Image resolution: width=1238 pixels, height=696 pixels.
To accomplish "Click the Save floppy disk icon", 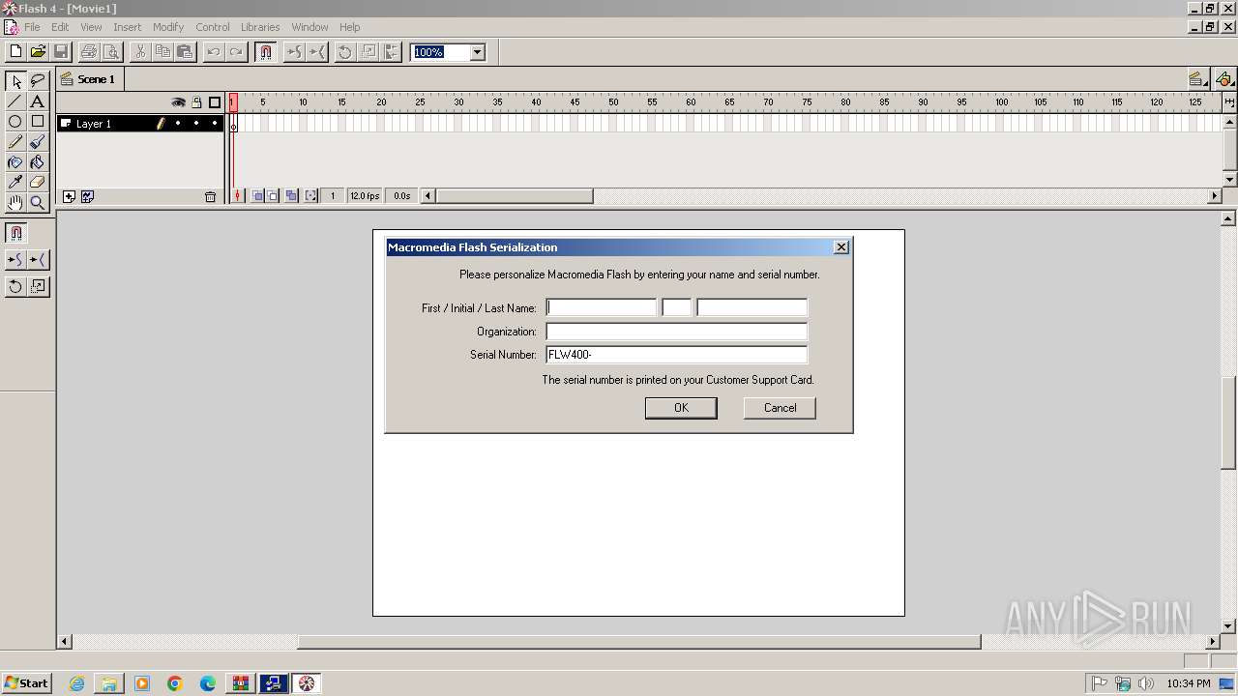I will coord(60,52).
